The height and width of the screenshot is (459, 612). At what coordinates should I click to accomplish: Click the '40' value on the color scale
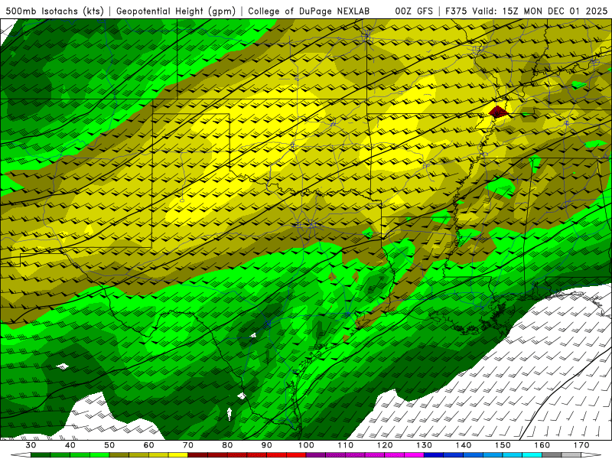point(70,445)
